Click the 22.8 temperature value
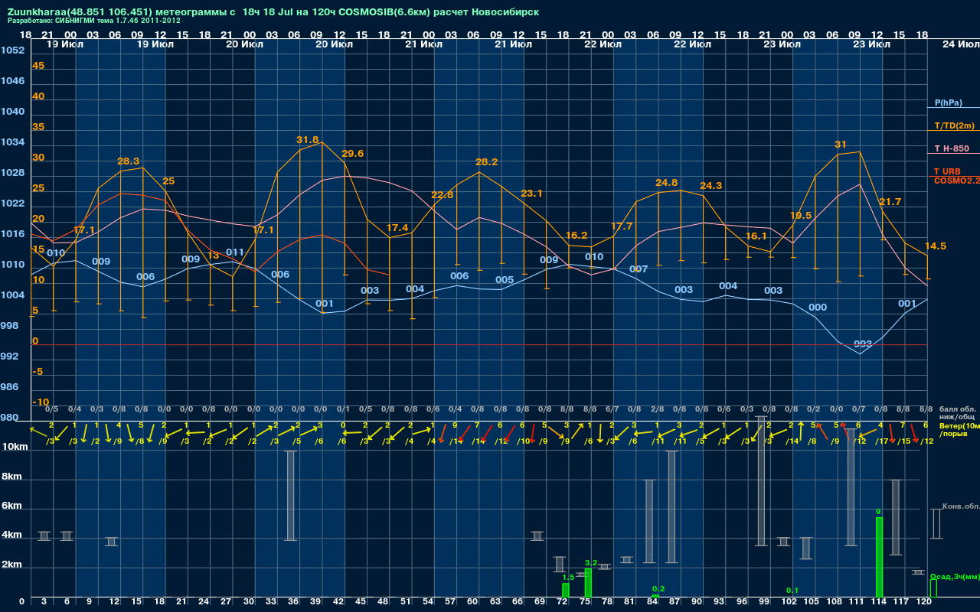Viewport: 980px width, 612px height. tap(443, 195)
